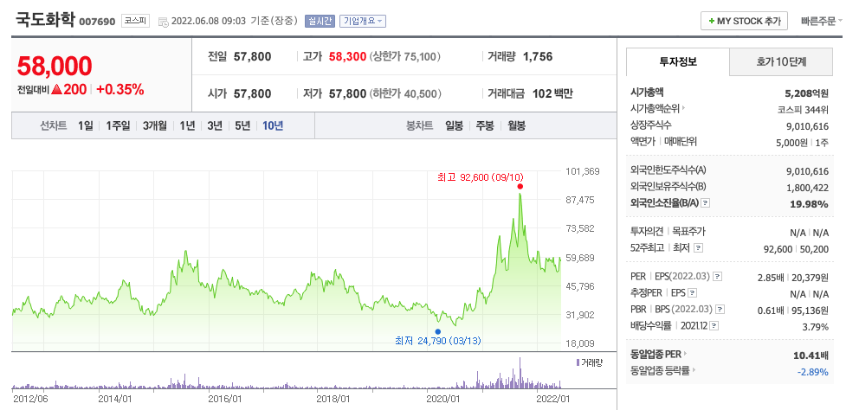859x410 pixels.
Task: Open the help icon beside PBR BPS (2022.03)
Action: 720,310
